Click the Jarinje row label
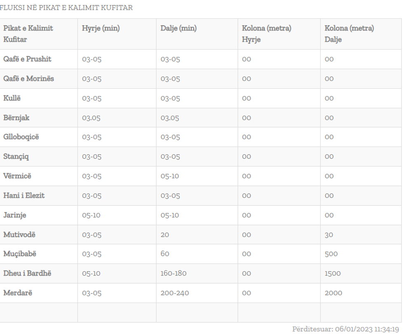Screen dimensions: 404x334 [x=15, y=215]
